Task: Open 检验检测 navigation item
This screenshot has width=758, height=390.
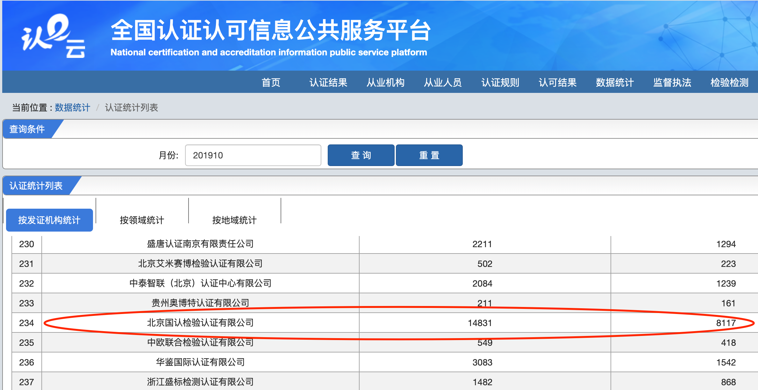Action: click(730, 82)
